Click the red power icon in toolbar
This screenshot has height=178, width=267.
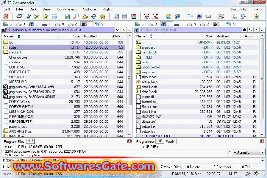(6, 16)
